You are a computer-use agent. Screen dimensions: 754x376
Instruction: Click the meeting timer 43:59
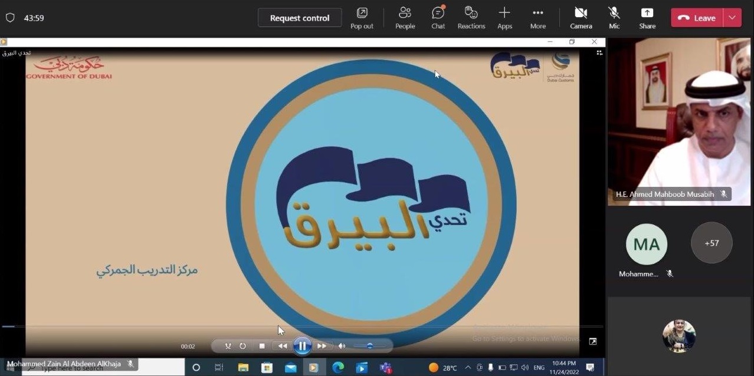click(34, 18)
